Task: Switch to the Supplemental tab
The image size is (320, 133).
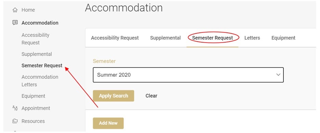Action: point(165,38)
